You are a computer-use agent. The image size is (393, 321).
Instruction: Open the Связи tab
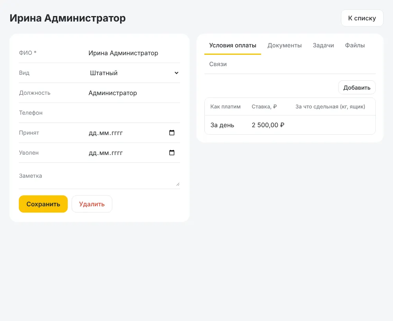pyautogui.click(x=218, y=64)
